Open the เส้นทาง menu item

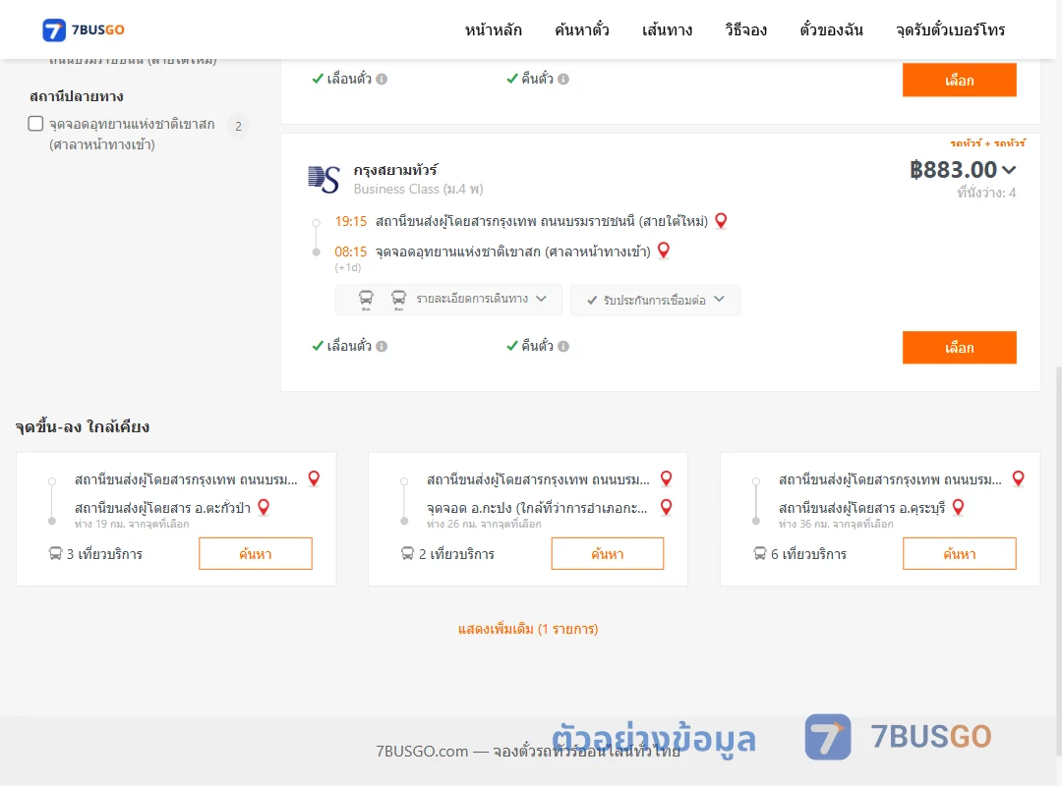(x=667, y=29)
